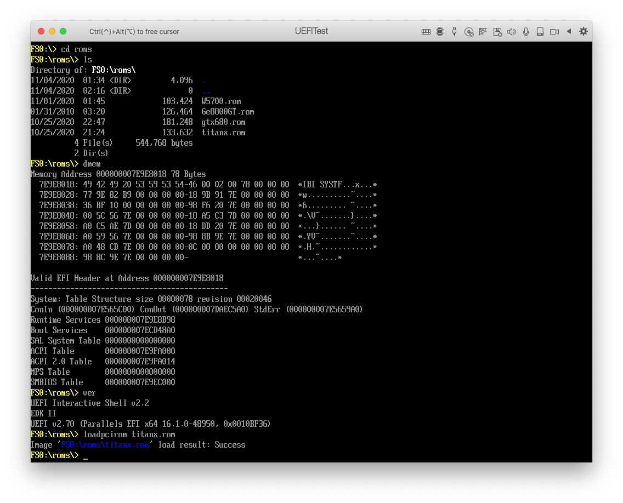
Task: Minimize the UEFITest window
Action: tap(52, 31)
